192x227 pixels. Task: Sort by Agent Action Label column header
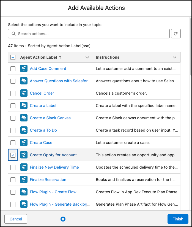point(39,57)
